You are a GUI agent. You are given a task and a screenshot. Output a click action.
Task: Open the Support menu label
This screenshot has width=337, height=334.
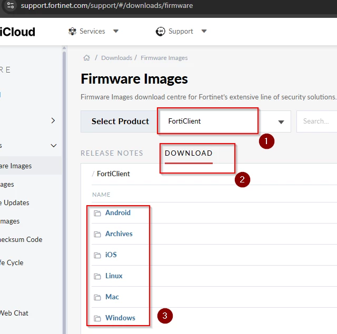point(181,32)
